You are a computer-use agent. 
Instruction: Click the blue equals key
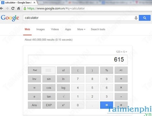(107, 105)
